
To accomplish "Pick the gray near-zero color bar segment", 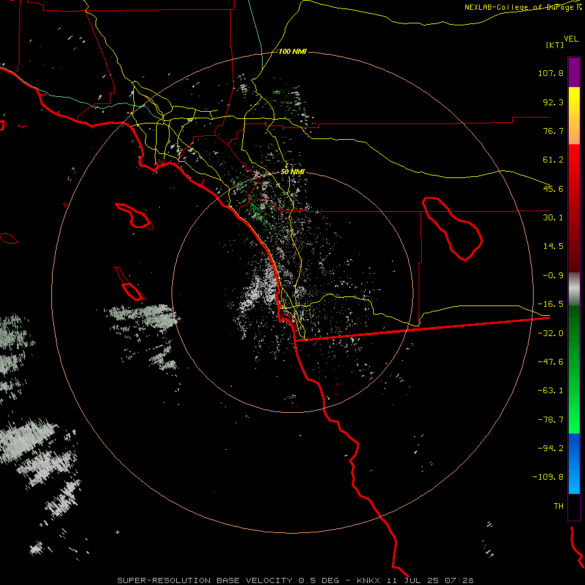I will 574,289.
